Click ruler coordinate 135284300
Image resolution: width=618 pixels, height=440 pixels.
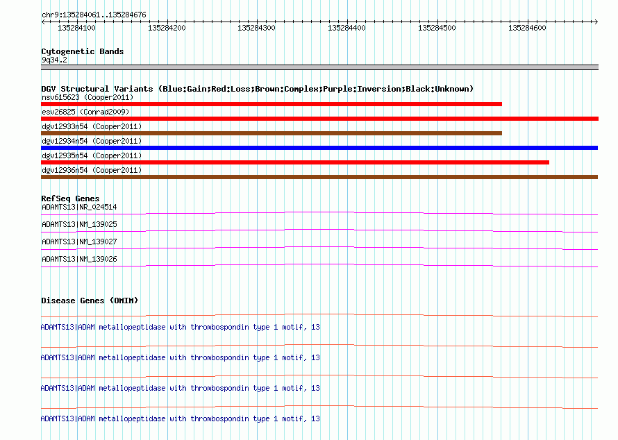tap(257, 28)
